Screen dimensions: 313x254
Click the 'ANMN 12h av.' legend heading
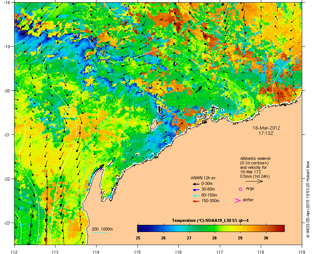click(x=203, y=178)
